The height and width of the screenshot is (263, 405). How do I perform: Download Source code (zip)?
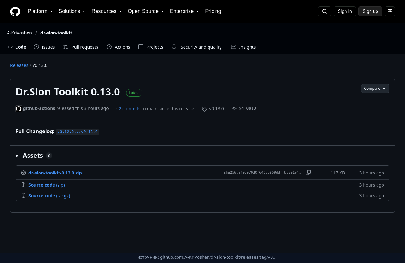47,185
